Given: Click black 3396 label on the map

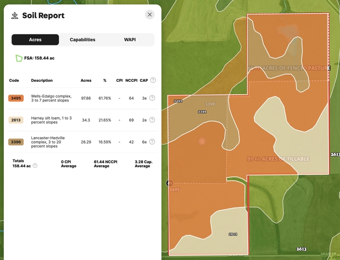Looking at the screenshot, I should [x=202, y=112].
